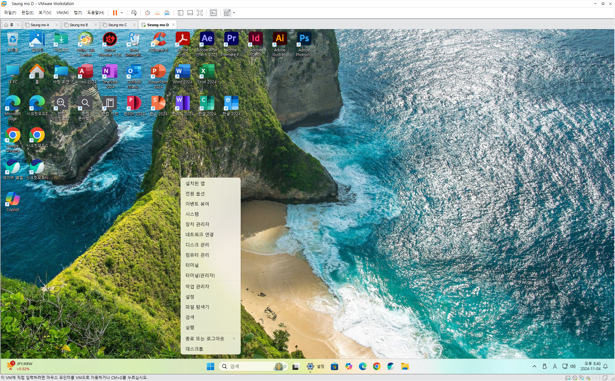Toggle the thumbnail bar view

pos(190,13)
